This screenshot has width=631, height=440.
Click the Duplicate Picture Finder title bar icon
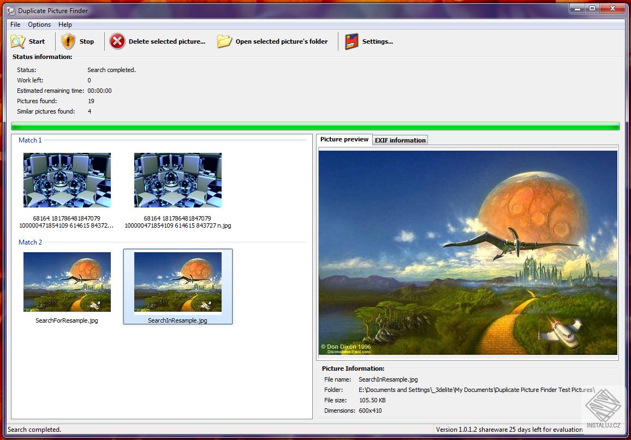tap(11, 11)
